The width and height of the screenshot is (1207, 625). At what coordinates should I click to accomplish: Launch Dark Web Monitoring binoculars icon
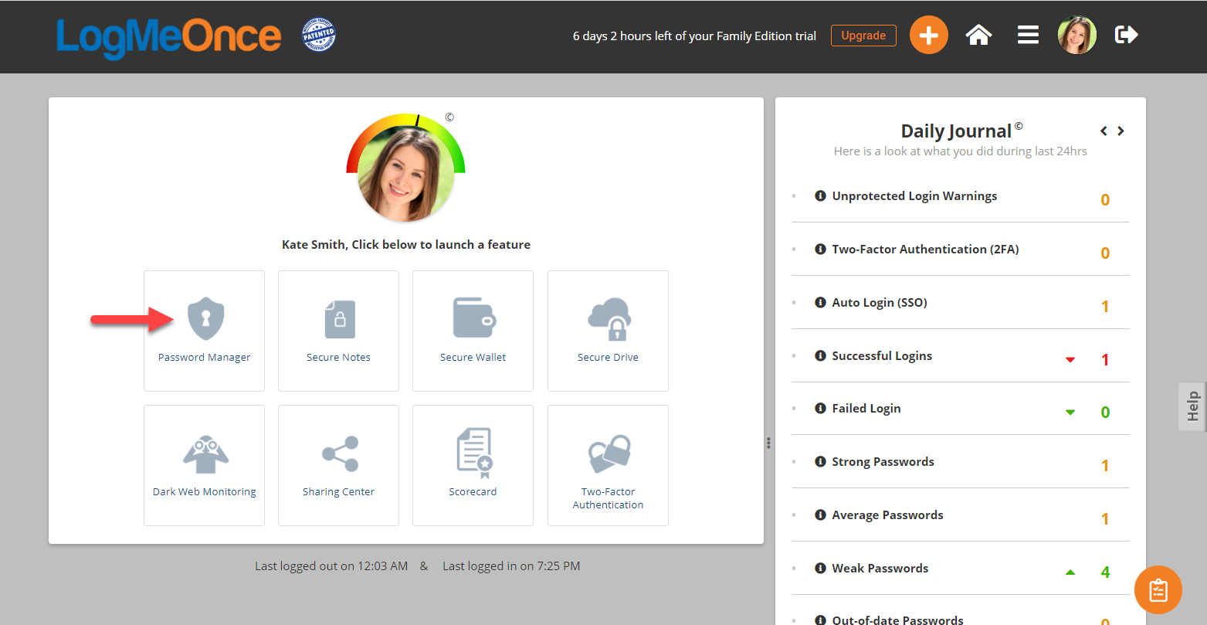[x=205, y=454]
